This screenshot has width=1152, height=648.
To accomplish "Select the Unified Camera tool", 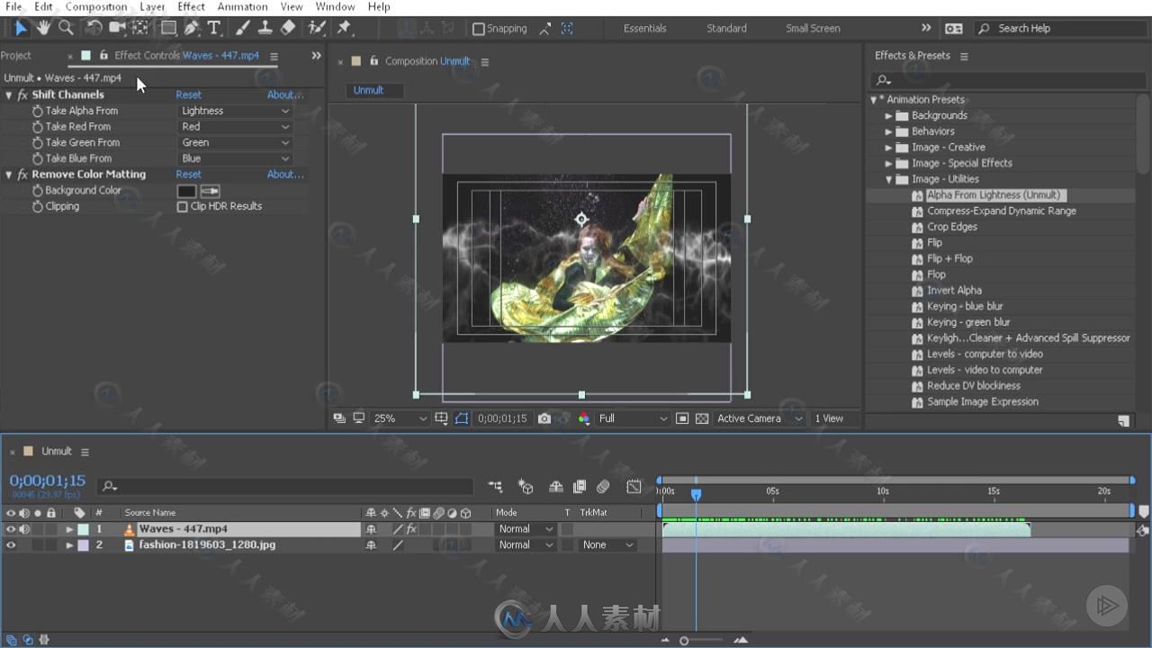I will 117,28.
